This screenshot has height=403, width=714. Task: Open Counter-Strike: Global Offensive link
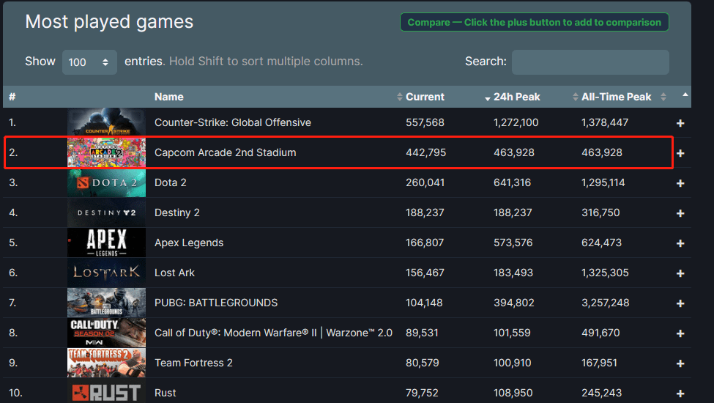pyautogui.click(x=233, y=122)
